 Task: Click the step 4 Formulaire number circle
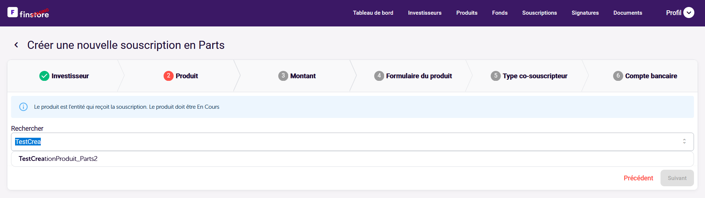click(x=379, y=76)
